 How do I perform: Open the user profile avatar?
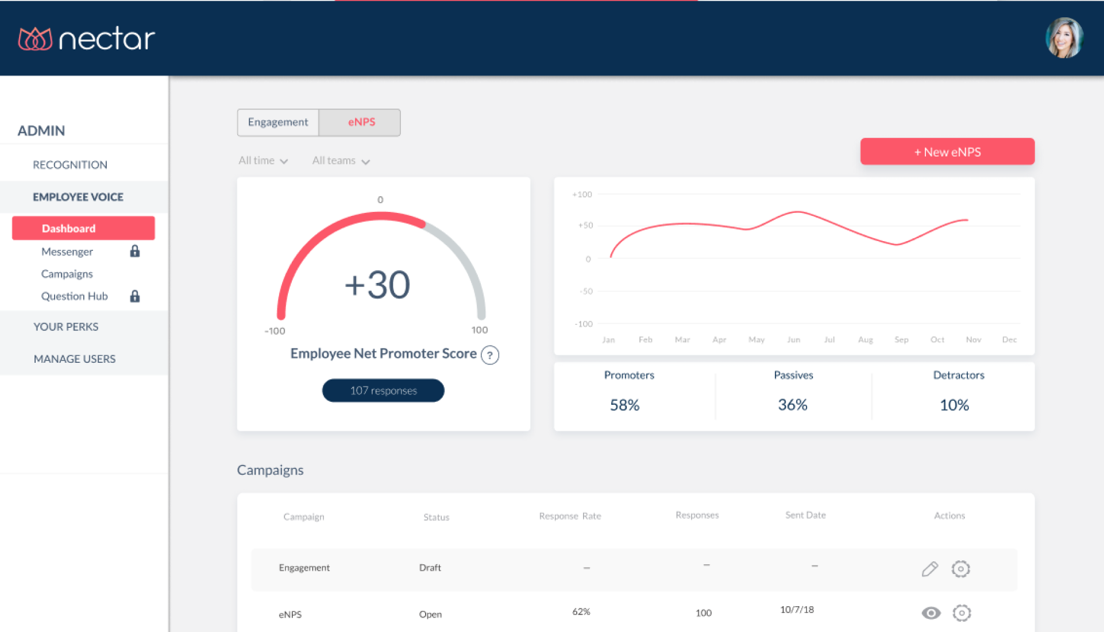point(1064,38)
